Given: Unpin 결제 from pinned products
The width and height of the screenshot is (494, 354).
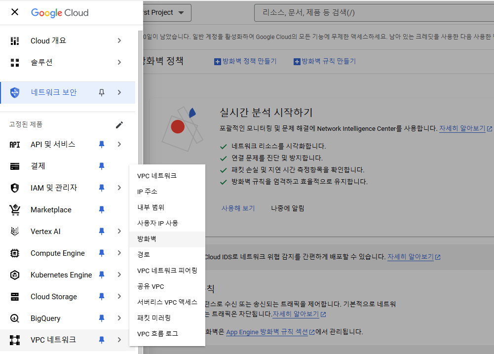Looking at the screenshot, I should 102,166.
